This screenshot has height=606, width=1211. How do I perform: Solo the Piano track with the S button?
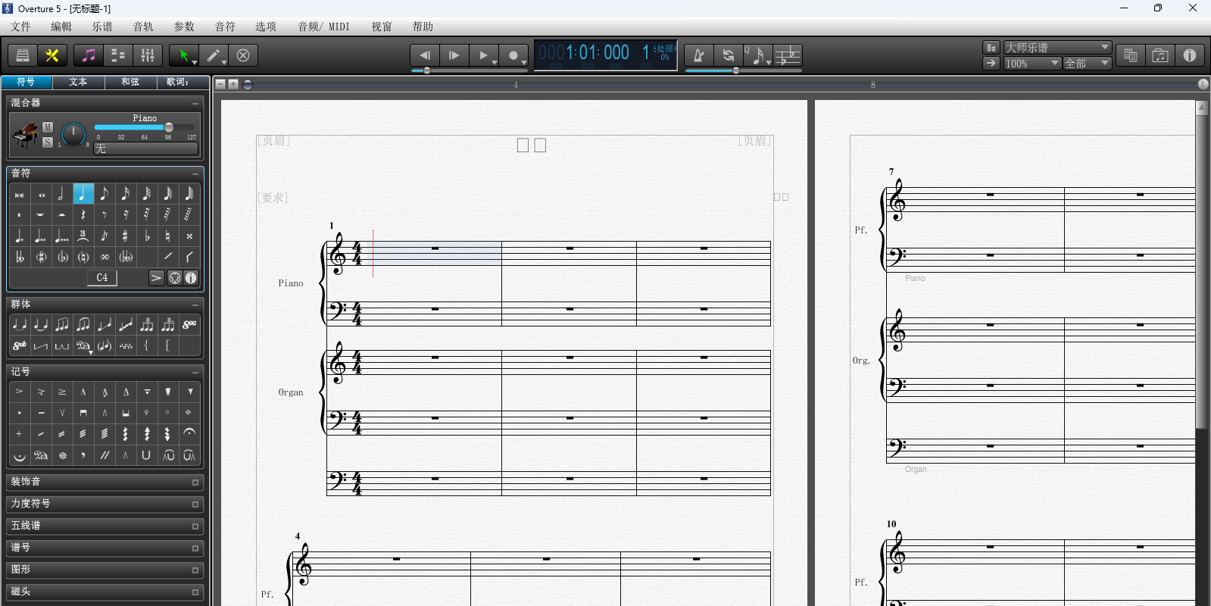click(48, 142)
